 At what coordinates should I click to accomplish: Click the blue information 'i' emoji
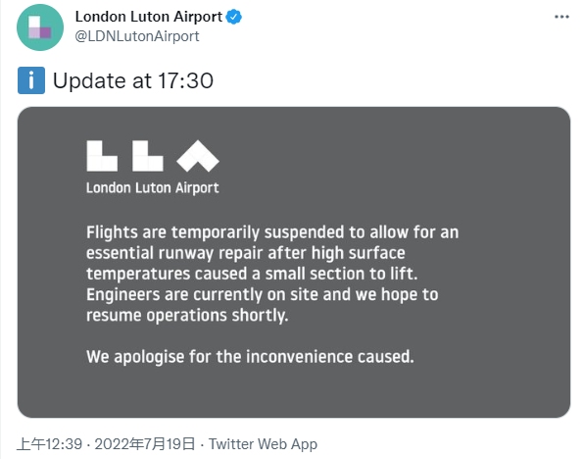tap(31, 80)
